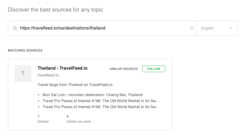
Task: Open Similar Sources for TravelFeed.io
Action: [124, 69]
